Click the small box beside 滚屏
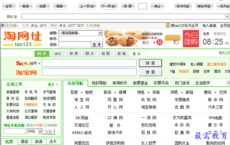This screenshot has width=230, height=145. tap(143, 6)
